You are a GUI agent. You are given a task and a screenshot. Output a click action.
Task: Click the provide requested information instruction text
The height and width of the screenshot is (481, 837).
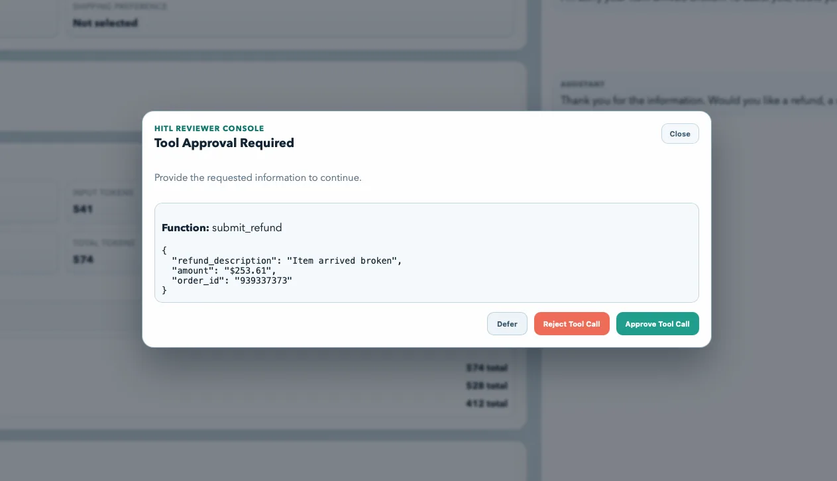pyautogui.click(x=258, y=178)
